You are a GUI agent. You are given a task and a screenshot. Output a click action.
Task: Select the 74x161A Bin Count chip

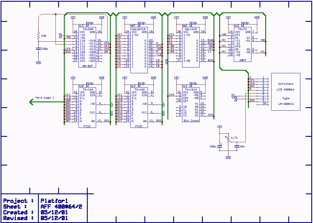click(191, 105)
